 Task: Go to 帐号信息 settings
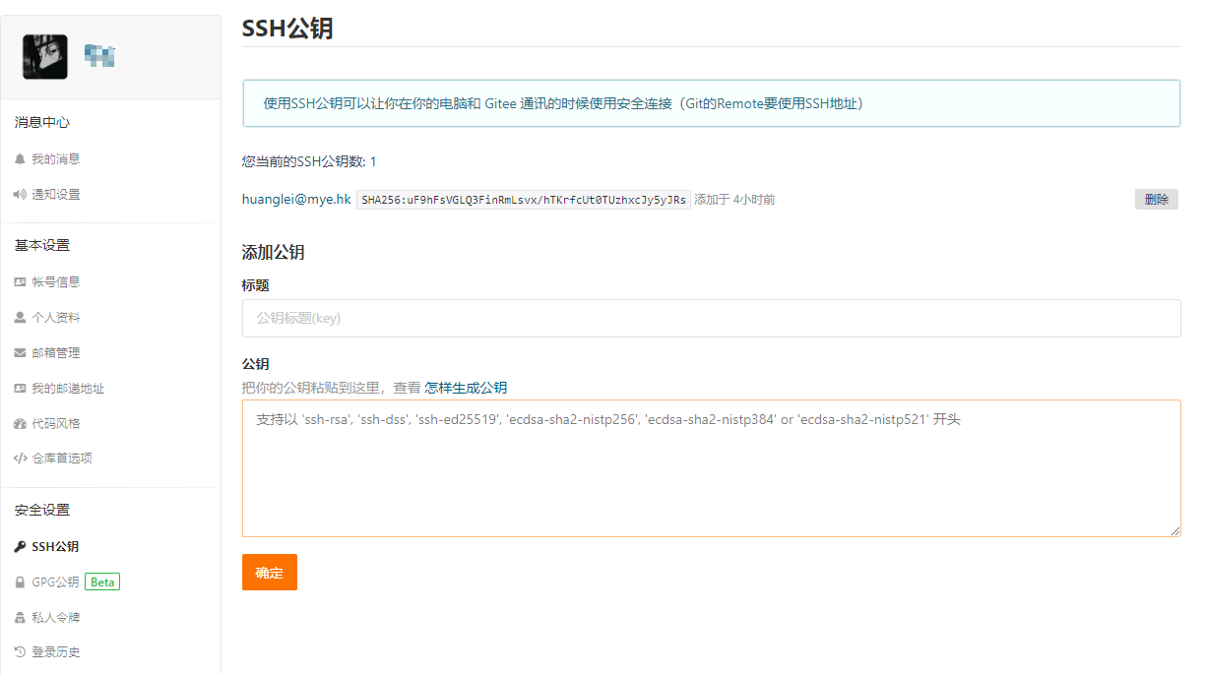(56, 281)
